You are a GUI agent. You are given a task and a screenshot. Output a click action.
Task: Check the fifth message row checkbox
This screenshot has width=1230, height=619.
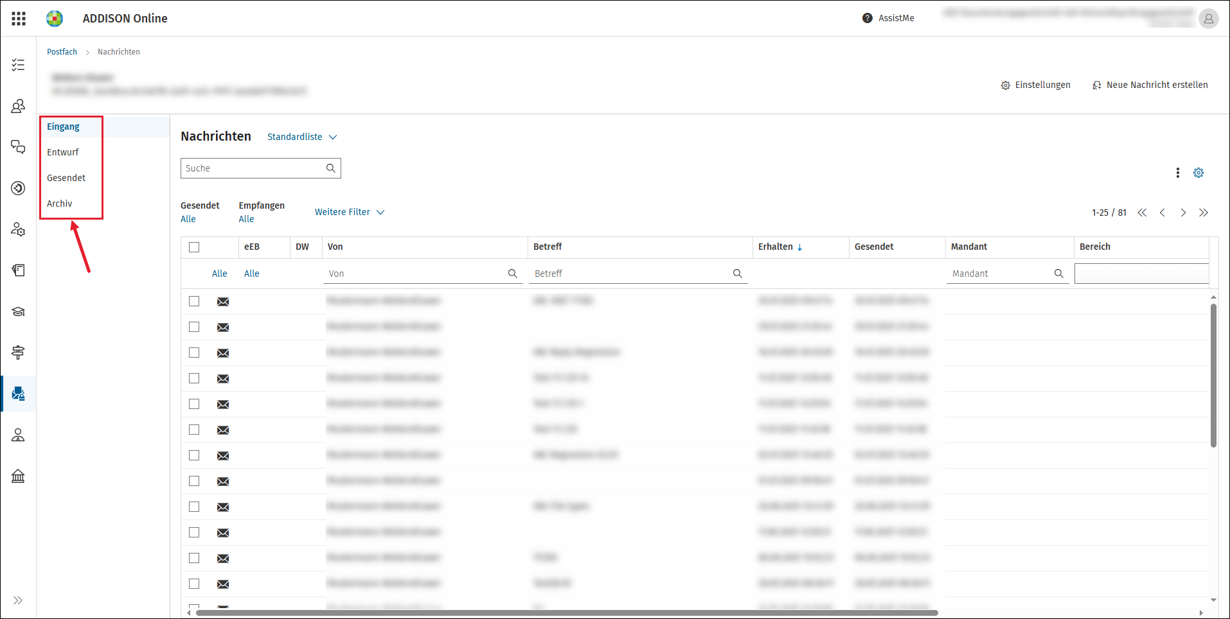194,404
